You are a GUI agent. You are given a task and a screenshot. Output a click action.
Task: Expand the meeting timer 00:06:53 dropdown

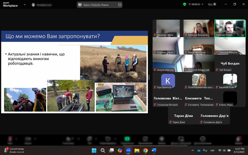pyautogui.click(x=202, y=4)
